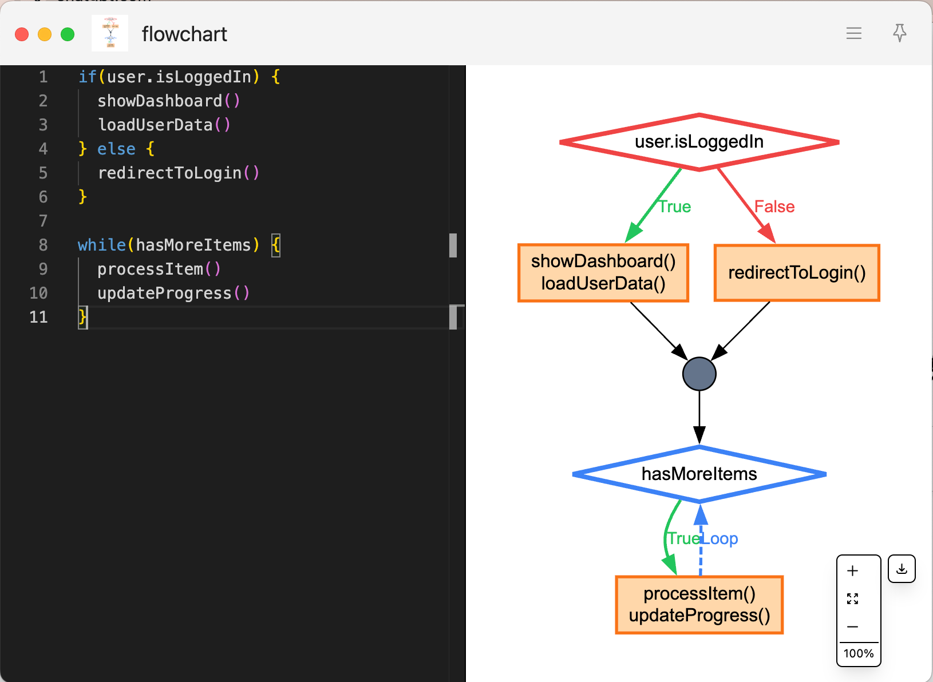Select the hasMoreItems loop diamond
Image resolution: width=933 pixels, height=682 pixels.
point(699,474)
